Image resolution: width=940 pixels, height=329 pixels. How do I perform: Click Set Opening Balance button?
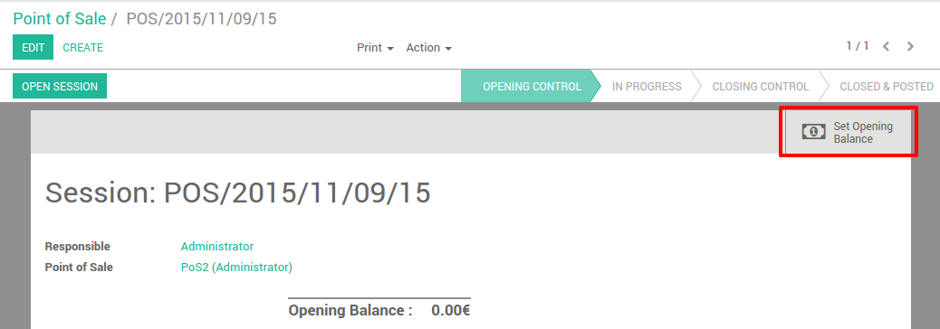[x=849, y=132]
